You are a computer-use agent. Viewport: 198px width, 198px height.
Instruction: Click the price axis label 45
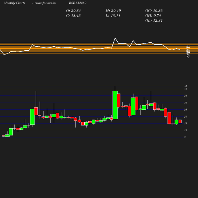pos(186,86)
